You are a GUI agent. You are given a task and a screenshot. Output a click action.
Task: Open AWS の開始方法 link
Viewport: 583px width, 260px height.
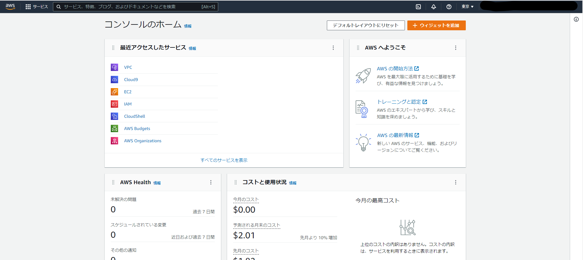point(398,69)
